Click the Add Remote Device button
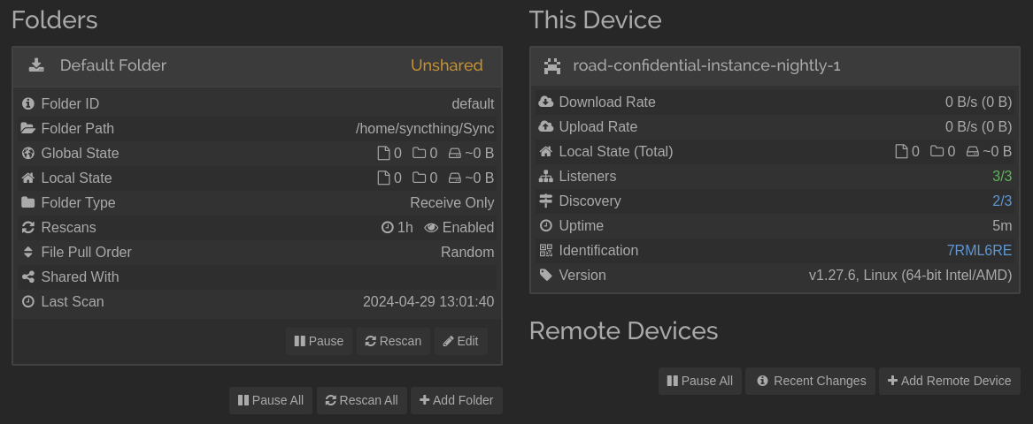1033x424 pixels. [x=949, y=381]
